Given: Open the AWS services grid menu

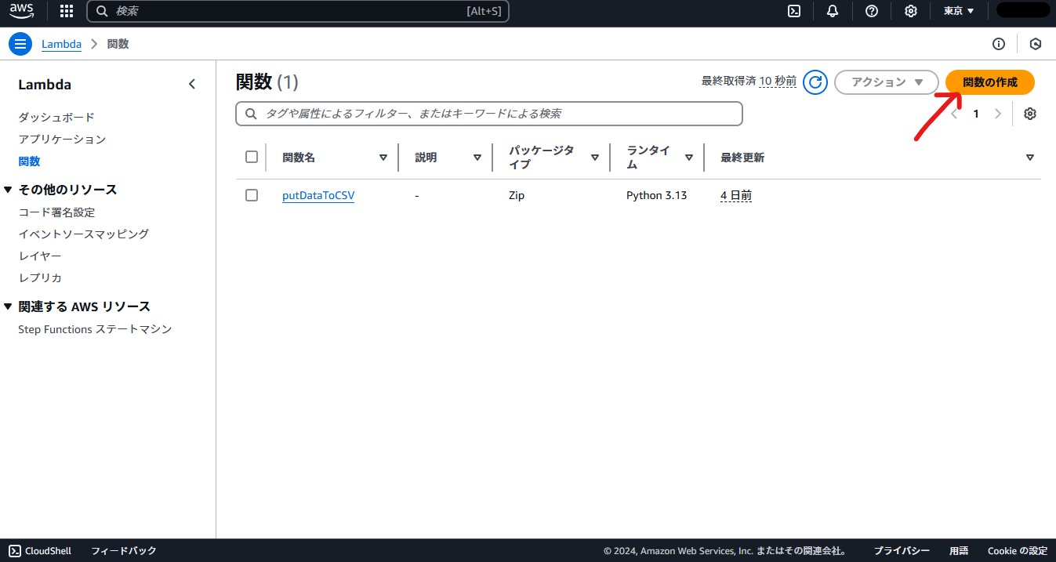Looking at the screenshot, I should tap(66, 11).
